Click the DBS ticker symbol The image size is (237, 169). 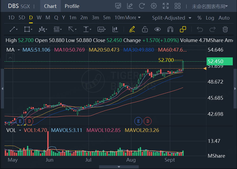pyautogui.click(x=13, y=6)
